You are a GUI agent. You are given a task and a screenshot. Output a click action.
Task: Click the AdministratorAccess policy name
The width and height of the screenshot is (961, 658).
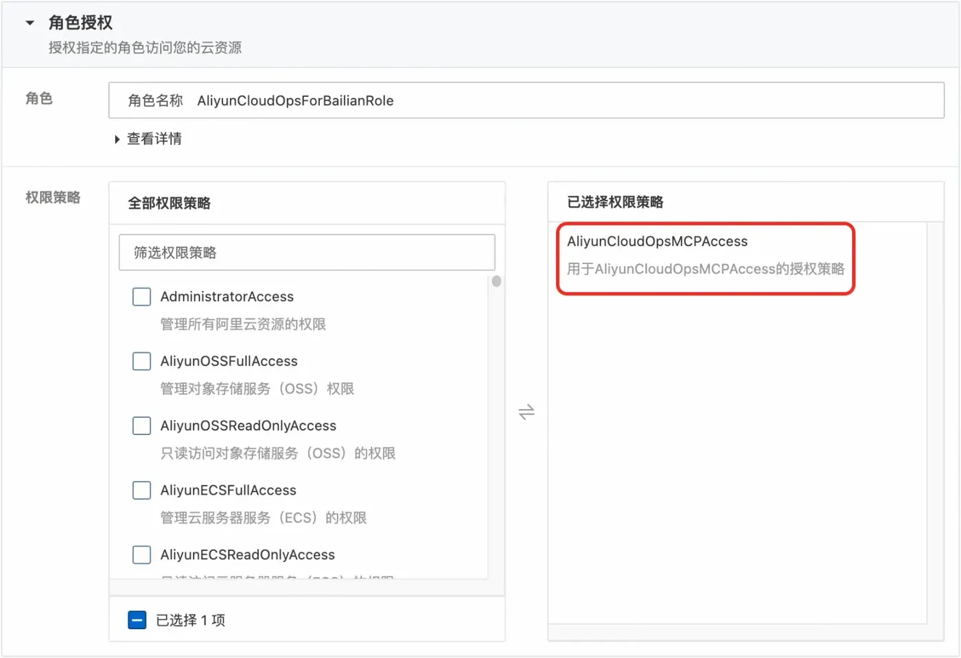pos(227,296)
